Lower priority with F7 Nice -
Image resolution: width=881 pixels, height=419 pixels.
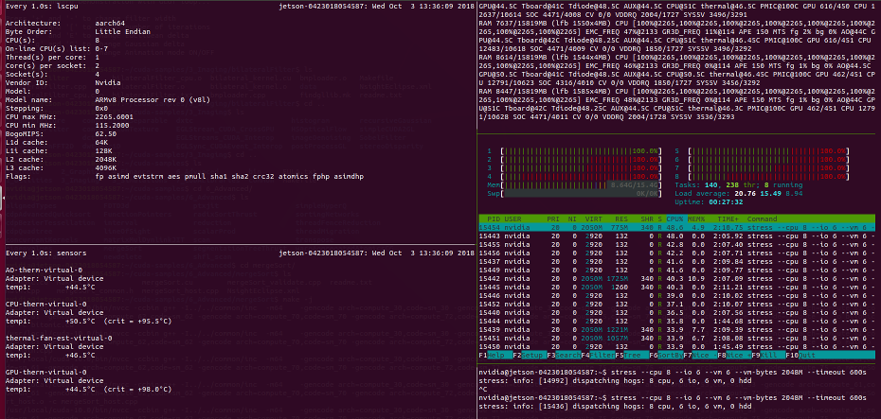point(699,355)
